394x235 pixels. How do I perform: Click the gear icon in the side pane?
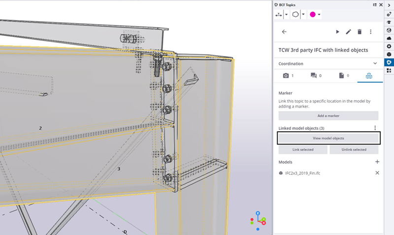point(389,46)
